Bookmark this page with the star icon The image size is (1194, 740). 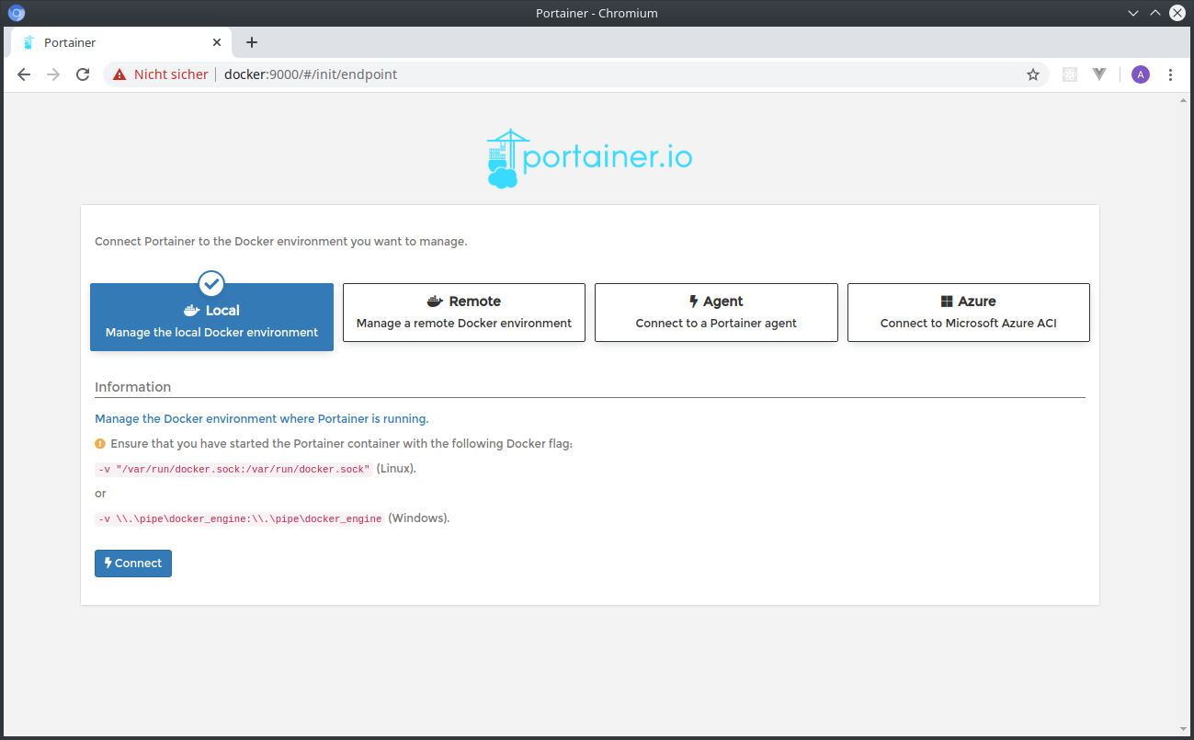pos(1033,74)
